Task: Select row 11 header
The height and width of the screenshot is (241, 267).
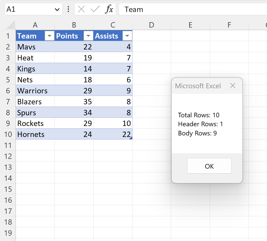Action: (8, 145)
